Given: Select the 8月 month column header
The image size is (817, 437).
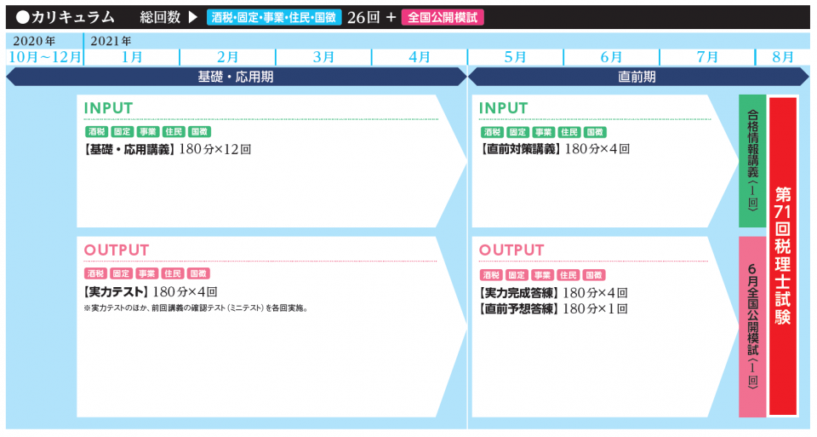Looking at the screenshot, I should click(783, 57).
